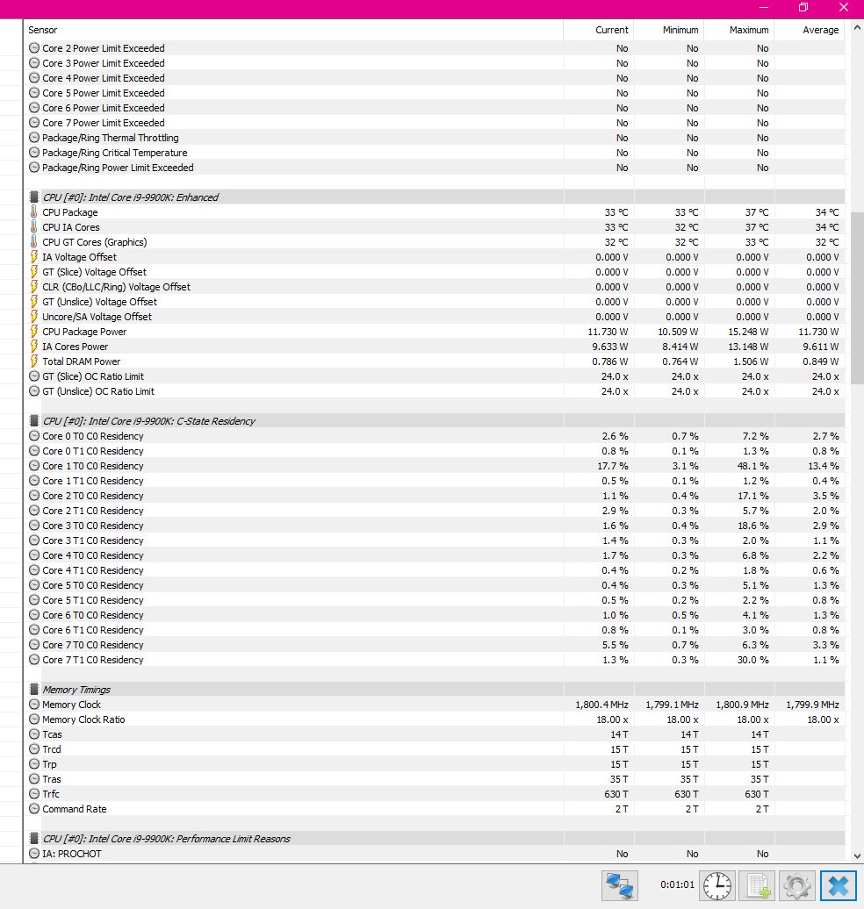Click the 0:01:01 elapsed time display

pos(677,884)
